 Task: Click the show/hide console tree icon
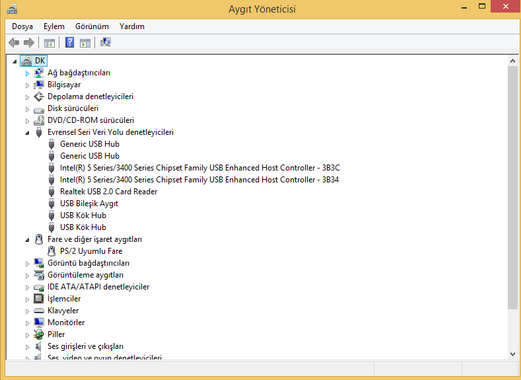click(50, 43)
